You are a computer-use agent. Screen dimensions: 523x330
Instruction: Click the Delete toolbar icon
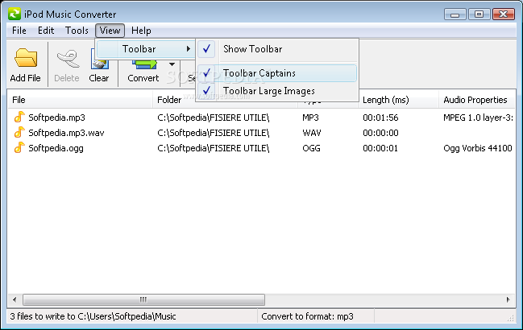(x=68, y=59)
